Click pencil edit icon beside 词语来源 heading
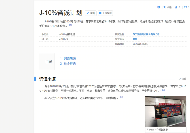Screen dimensions: 190x133 pyautogui.click(x=180, y=79)
